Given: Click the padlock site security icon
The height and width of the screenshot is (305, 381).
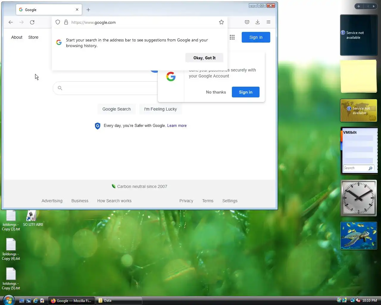Looking at the screenshot, I should coord(66,22).
